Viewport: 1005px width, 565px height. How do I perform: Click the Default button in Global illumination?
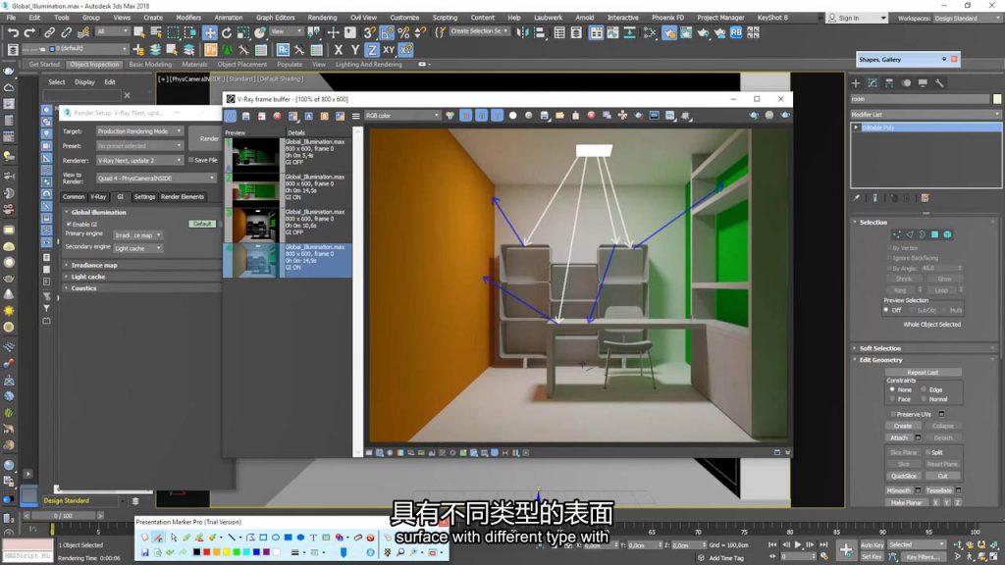[x=202, y=224]
